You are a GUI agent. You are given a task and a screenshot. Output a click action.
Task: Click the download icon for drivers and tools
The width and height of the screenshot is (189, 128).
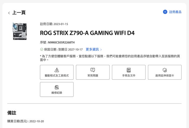[x=57, y=70]
